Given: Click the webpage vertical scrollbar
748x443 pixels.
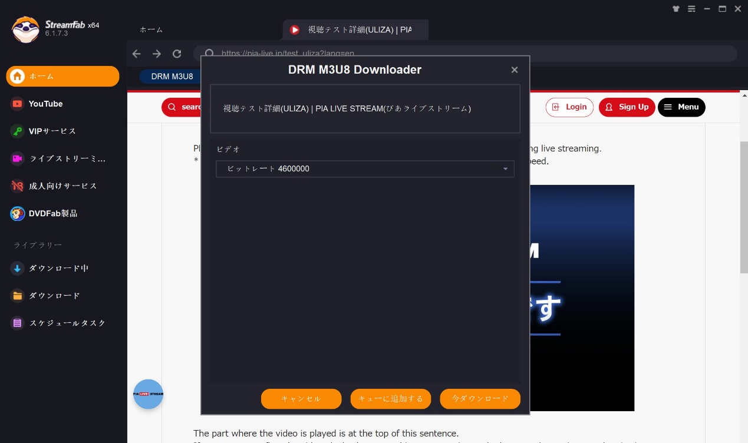Looking at the screenshot, I should (744, 207).
